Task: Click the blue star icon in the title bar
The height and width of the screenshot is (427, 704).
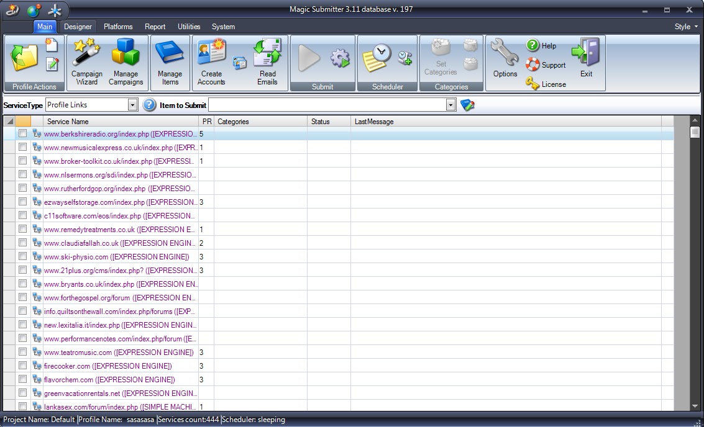Action: (55, 10)
